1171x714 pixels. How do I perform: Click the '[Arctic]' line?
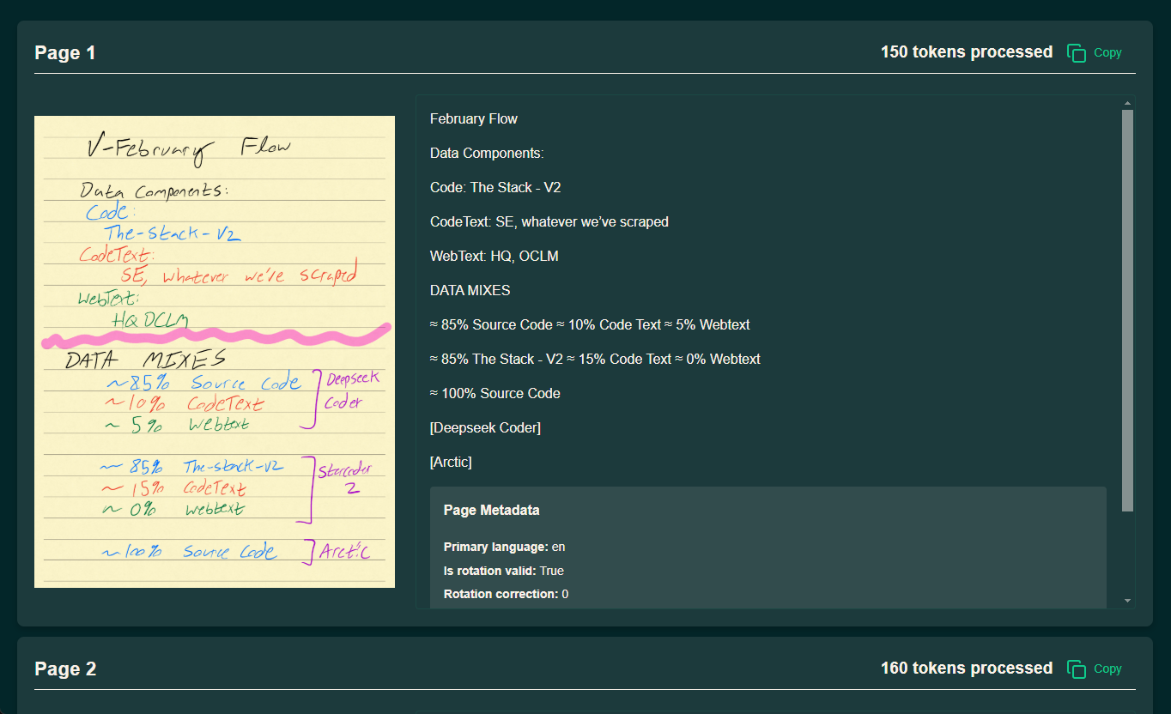(451, 462)
